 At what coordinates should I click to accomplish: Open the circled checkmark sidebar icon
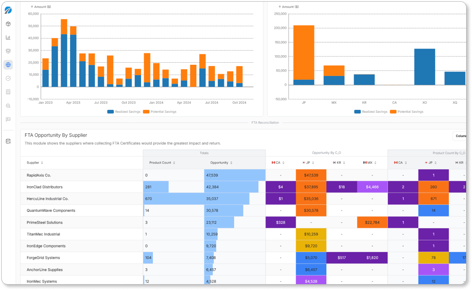coord(8,79)
